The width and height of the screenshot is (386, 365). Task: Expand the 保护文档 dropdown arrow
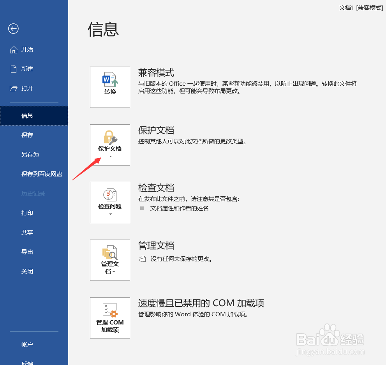click(x=111, y=157)
